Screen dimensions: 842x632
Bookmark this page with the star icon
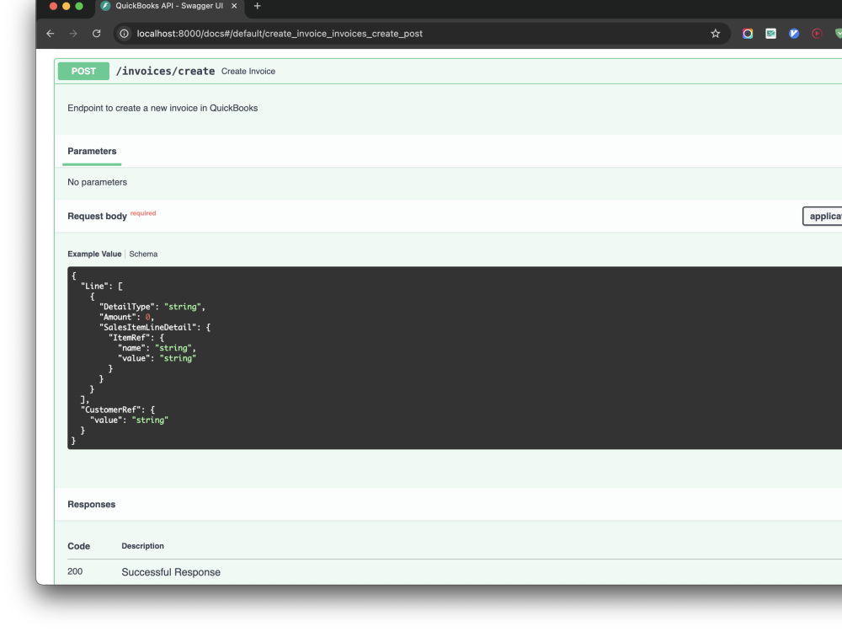[715, 34]
